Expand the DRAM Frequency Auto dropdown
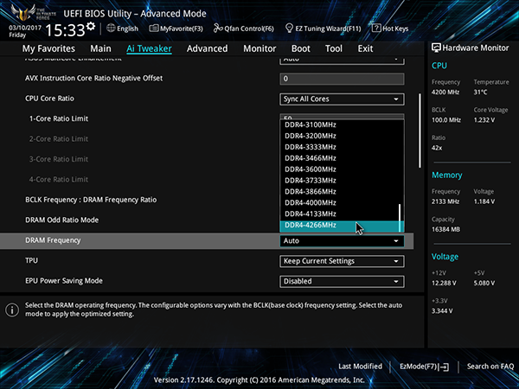Viewport: 519px width, 389px height. pyautogui.click(x=342, y=241)
